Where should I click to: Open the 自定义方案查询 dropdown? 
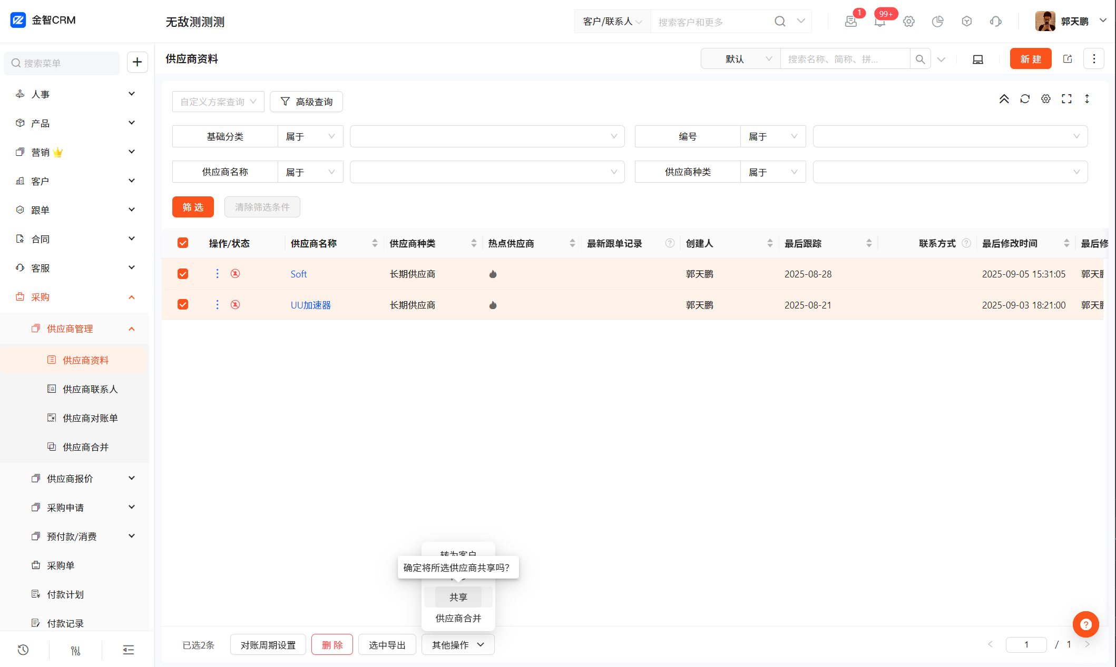(x=218, y=102)
